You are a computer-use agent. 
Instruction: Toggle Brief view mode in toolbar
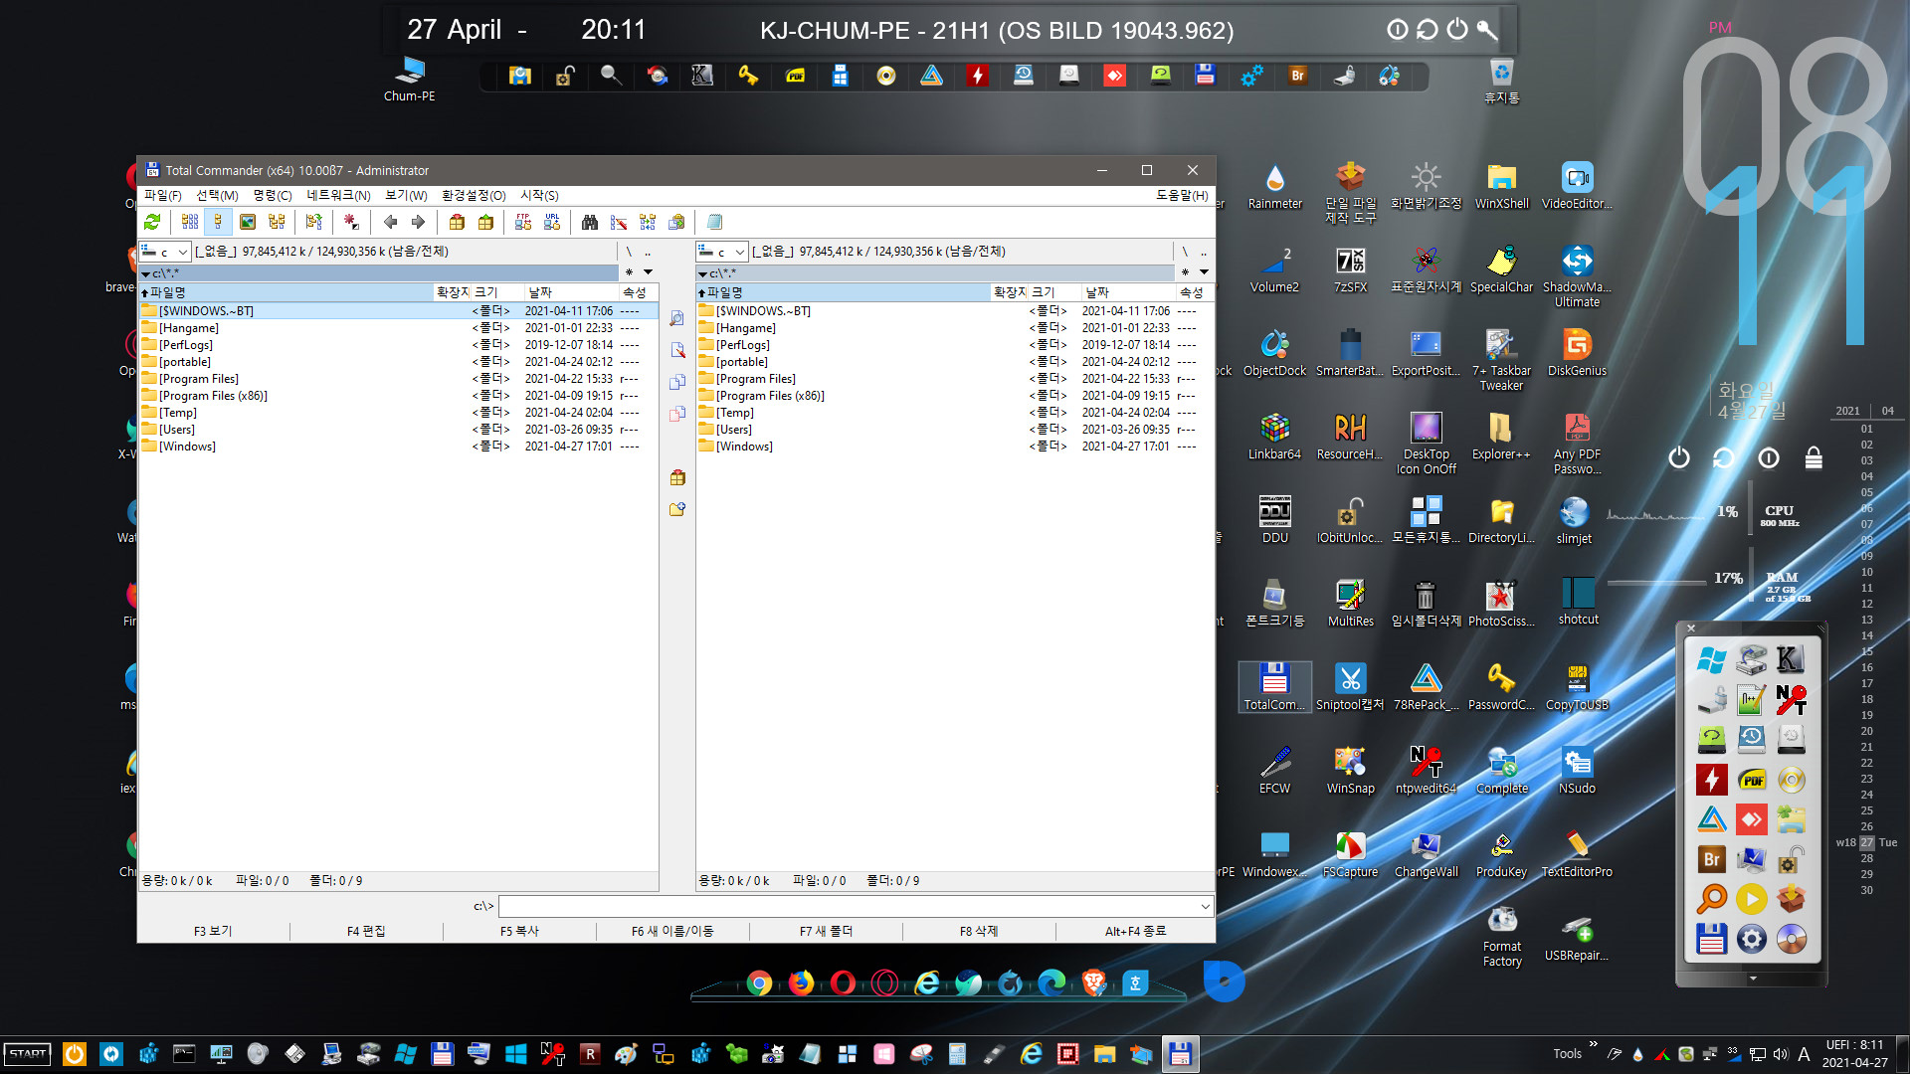coord(190,222)
